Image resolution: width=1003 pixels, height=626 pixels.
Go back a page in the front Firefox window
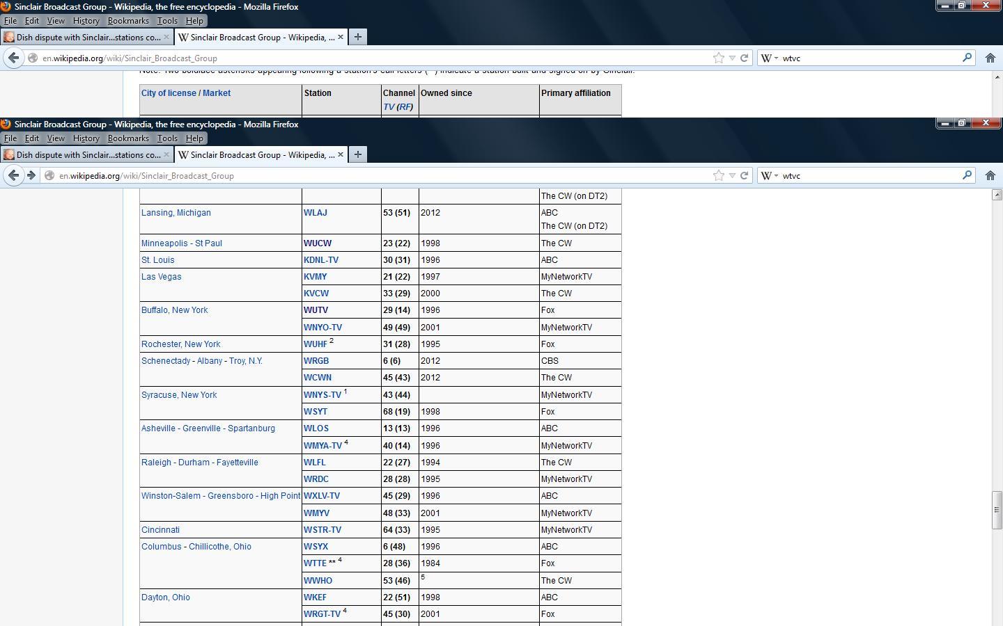point(14,175)
